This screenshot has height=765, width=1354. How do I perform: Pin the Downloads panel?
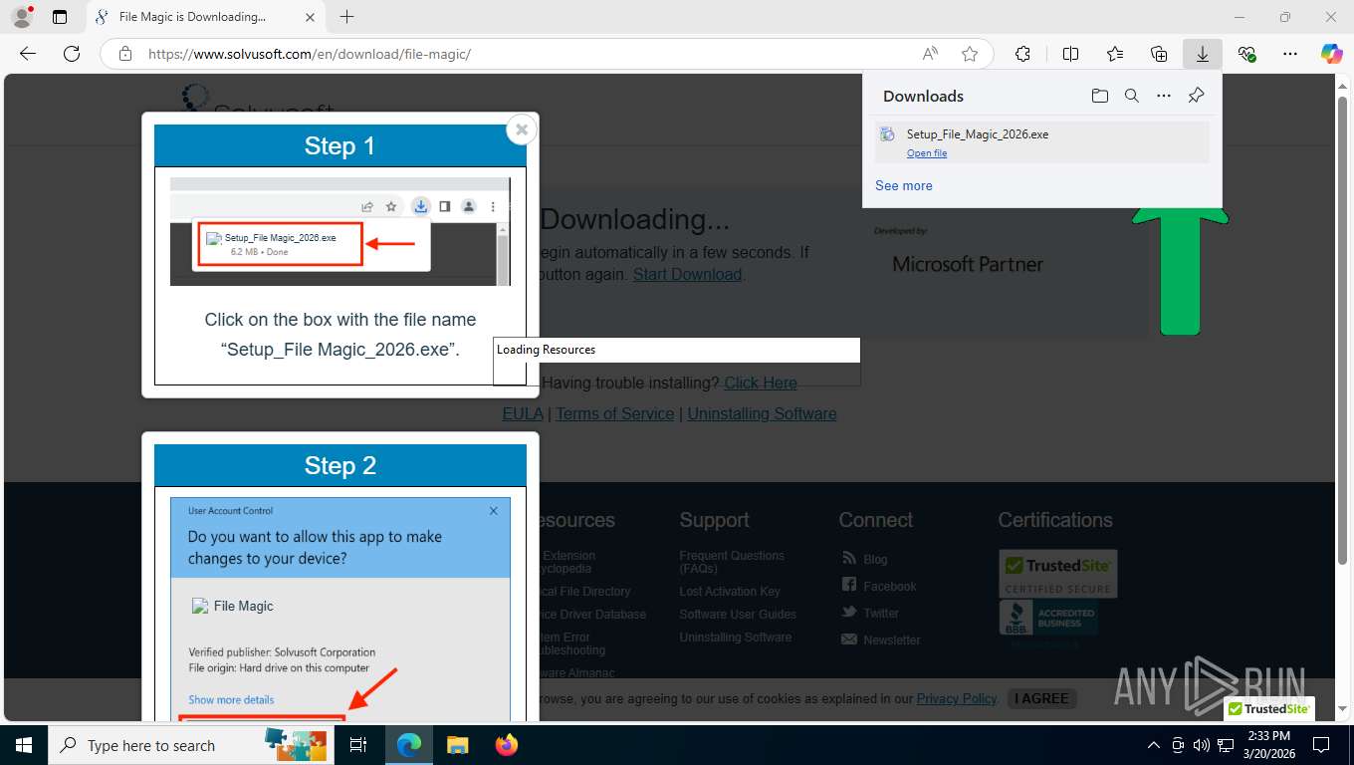click(1197, 96)
